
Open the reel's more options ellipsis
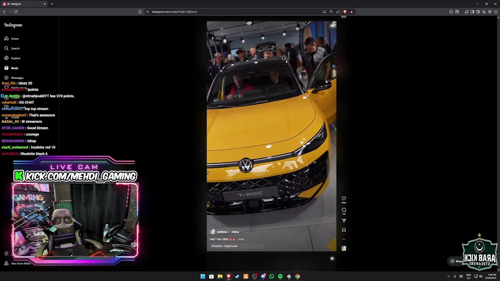click(x=344, y=239)
